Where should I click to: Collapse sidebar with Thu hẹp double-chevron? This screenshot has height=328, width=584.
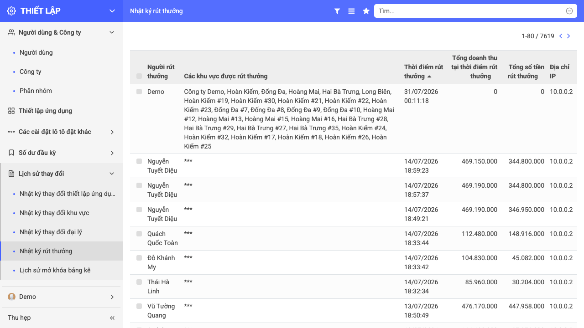pos(112,318)
